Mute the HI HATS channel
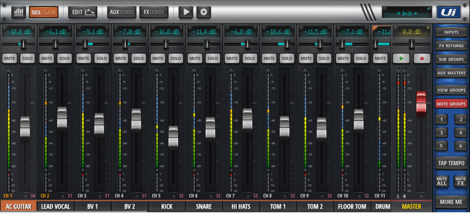The width and height of the screenshot is (470, 214). coord(232,58)
